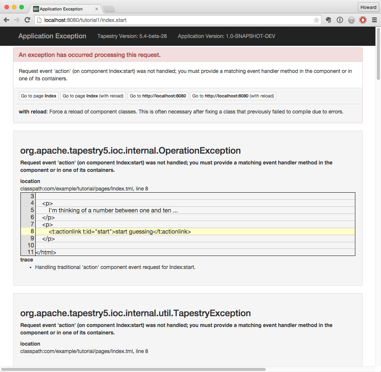Reload the current page
The height and width of the screenshot is (372, 381).
pyautogui.click(x=27, y=20)
